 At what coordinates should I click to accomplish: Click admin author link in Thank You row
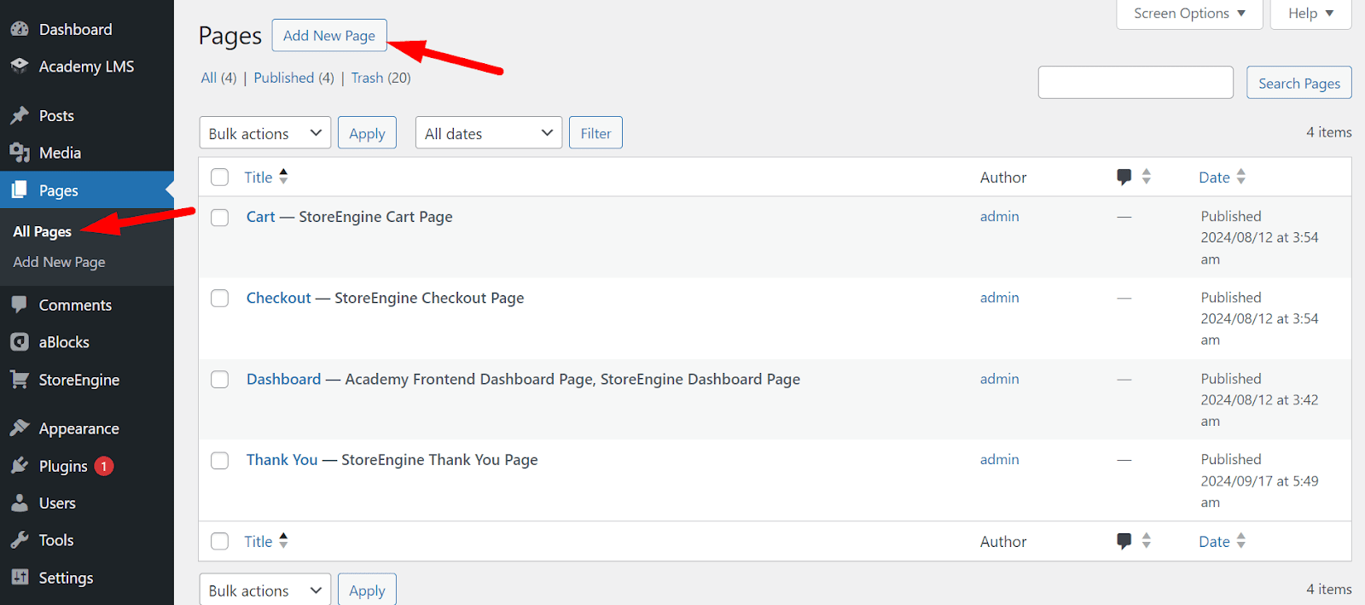[999, 460]
